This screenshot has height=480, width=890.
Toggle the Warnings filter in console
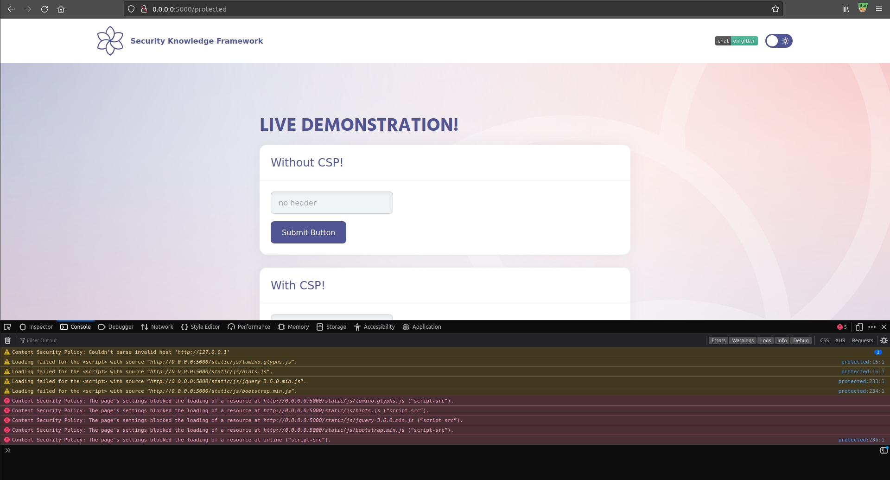743,340
